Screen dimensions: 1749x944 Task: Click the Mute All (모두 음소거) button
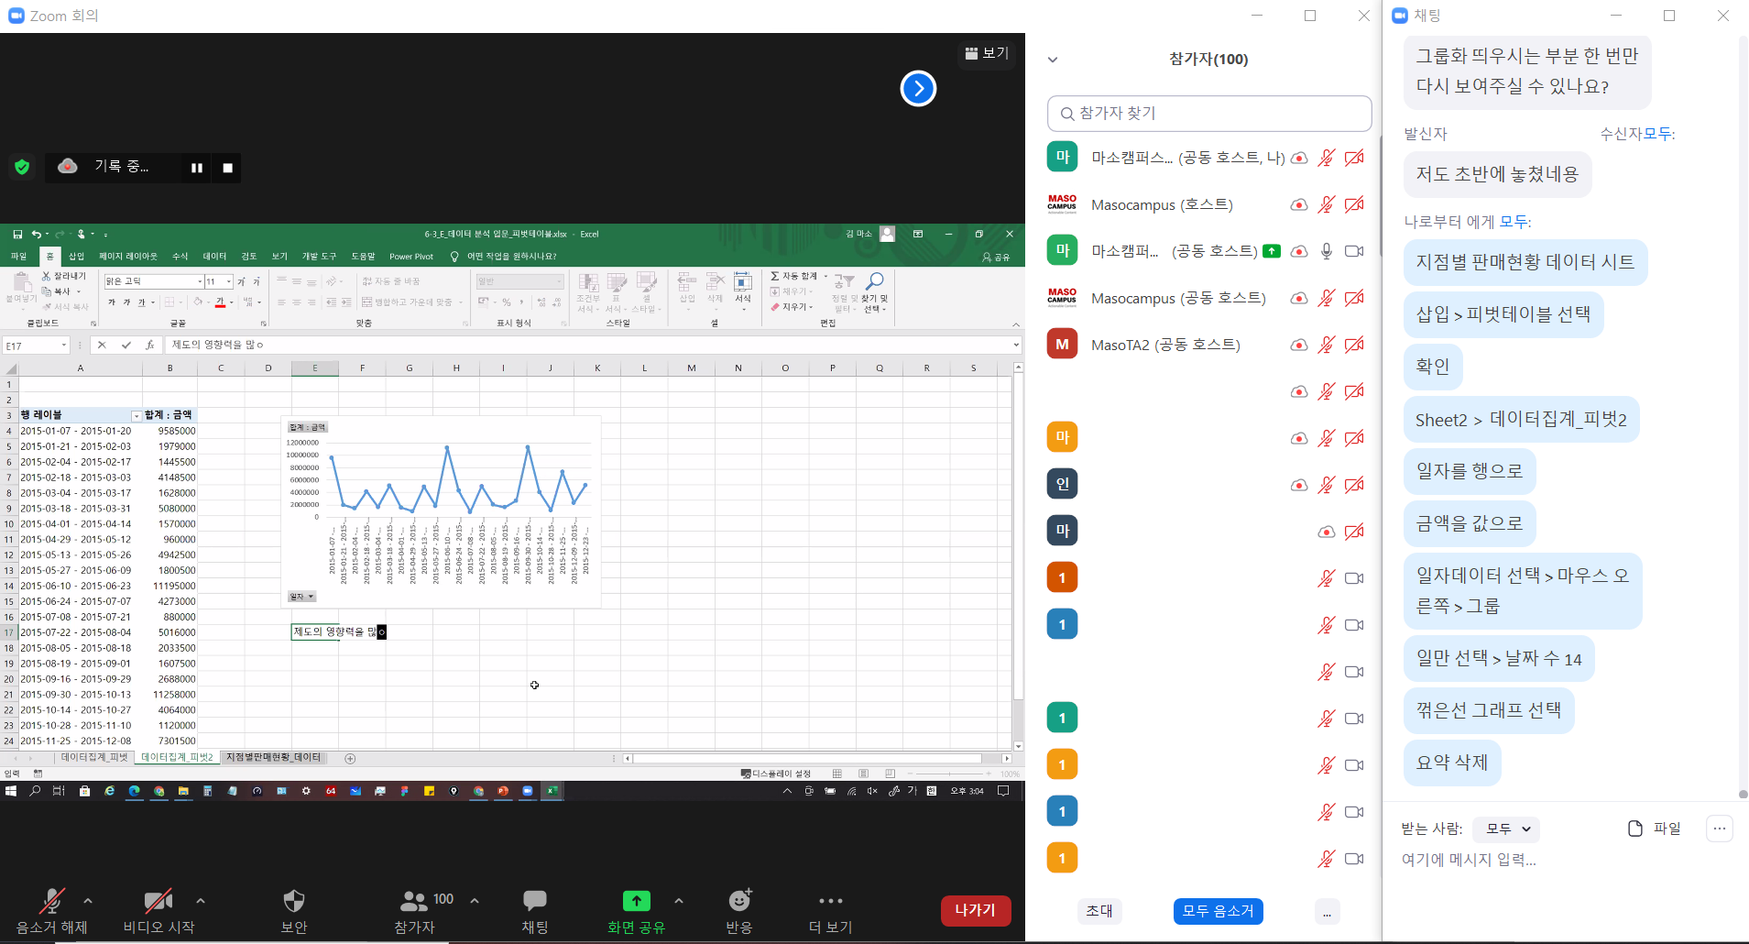click(1218, 911)
